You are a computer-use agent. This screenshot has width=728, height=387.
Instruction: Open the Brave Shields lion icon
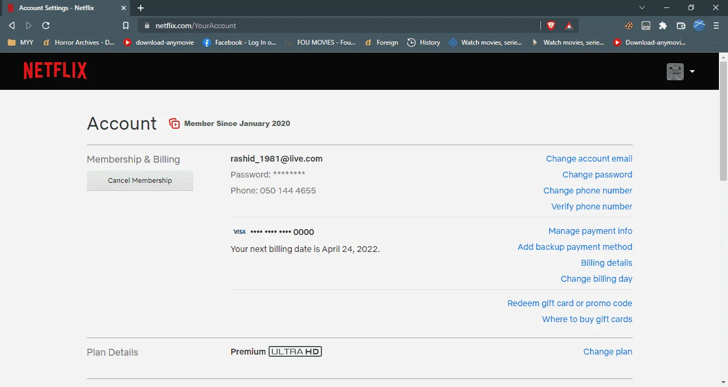click(x=551, y=26)
